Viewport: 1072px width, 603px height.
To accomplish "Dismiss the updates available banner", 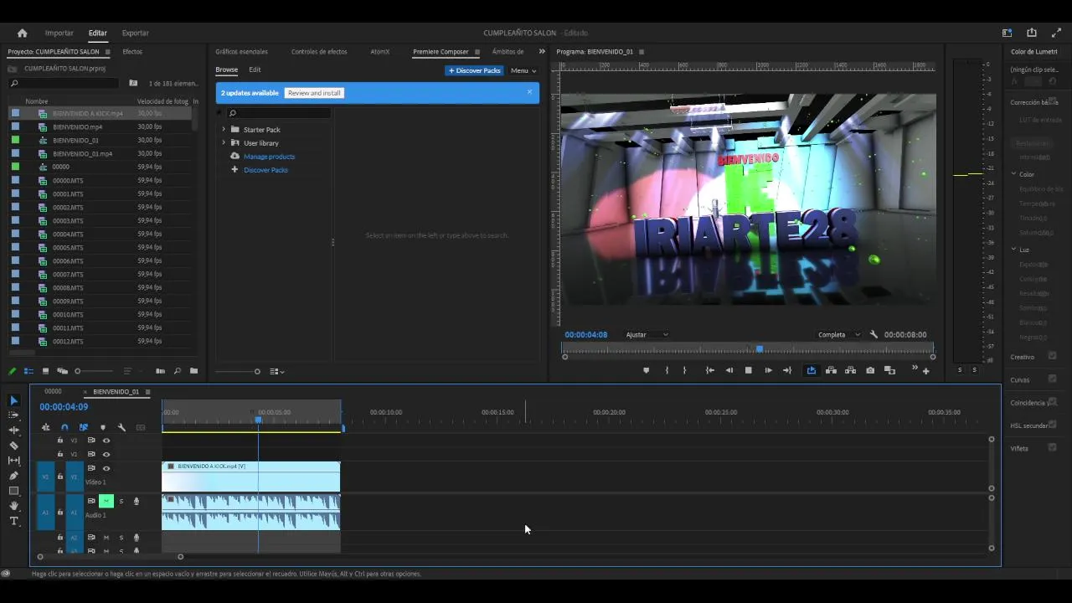I will 529,92.
